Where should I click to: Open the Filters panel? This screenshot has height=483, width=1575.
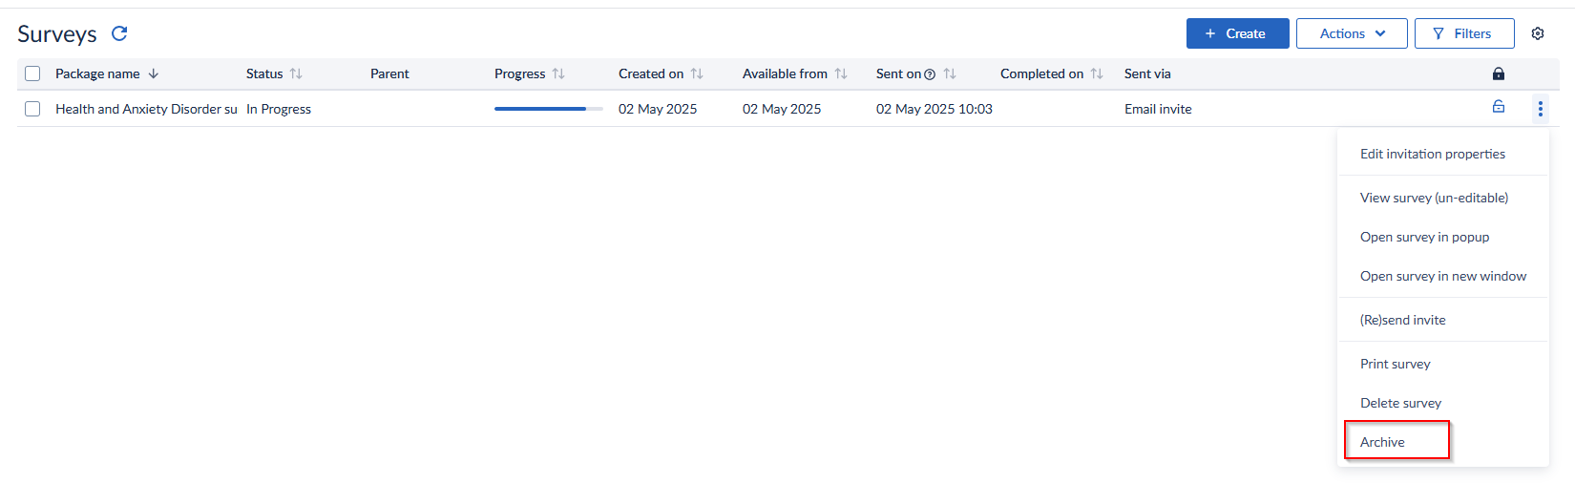pyautogui.click(x=1464, y=33)
